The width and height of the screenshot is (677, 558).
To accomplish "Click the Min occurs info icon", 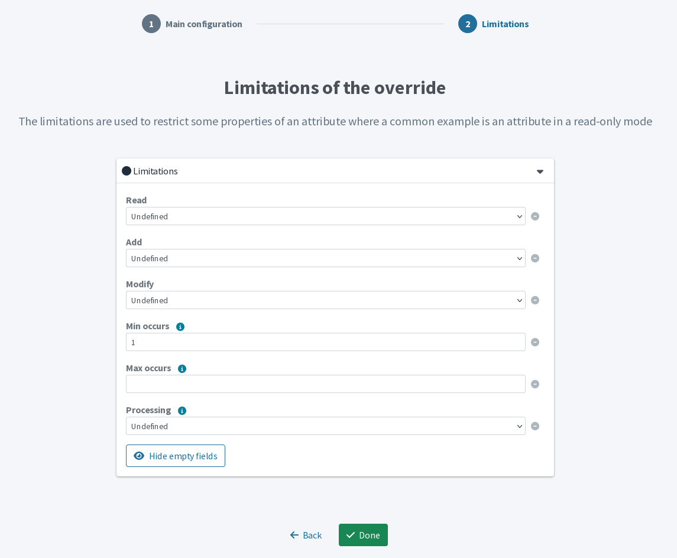I will click(x=180, y=326).
